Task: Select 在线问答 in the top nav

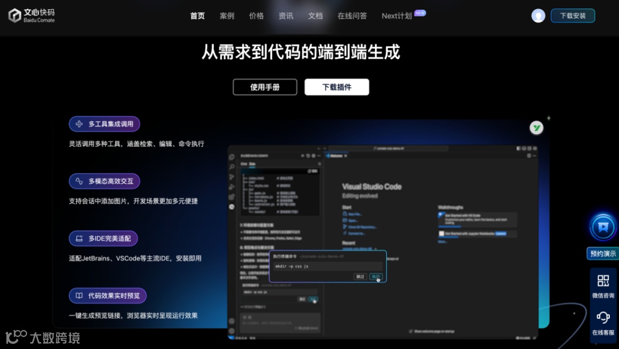Action: tap(352, 16)
